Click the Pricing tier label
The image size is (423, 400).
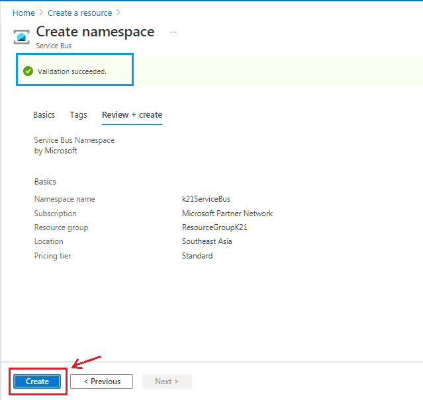coord(52,256)
